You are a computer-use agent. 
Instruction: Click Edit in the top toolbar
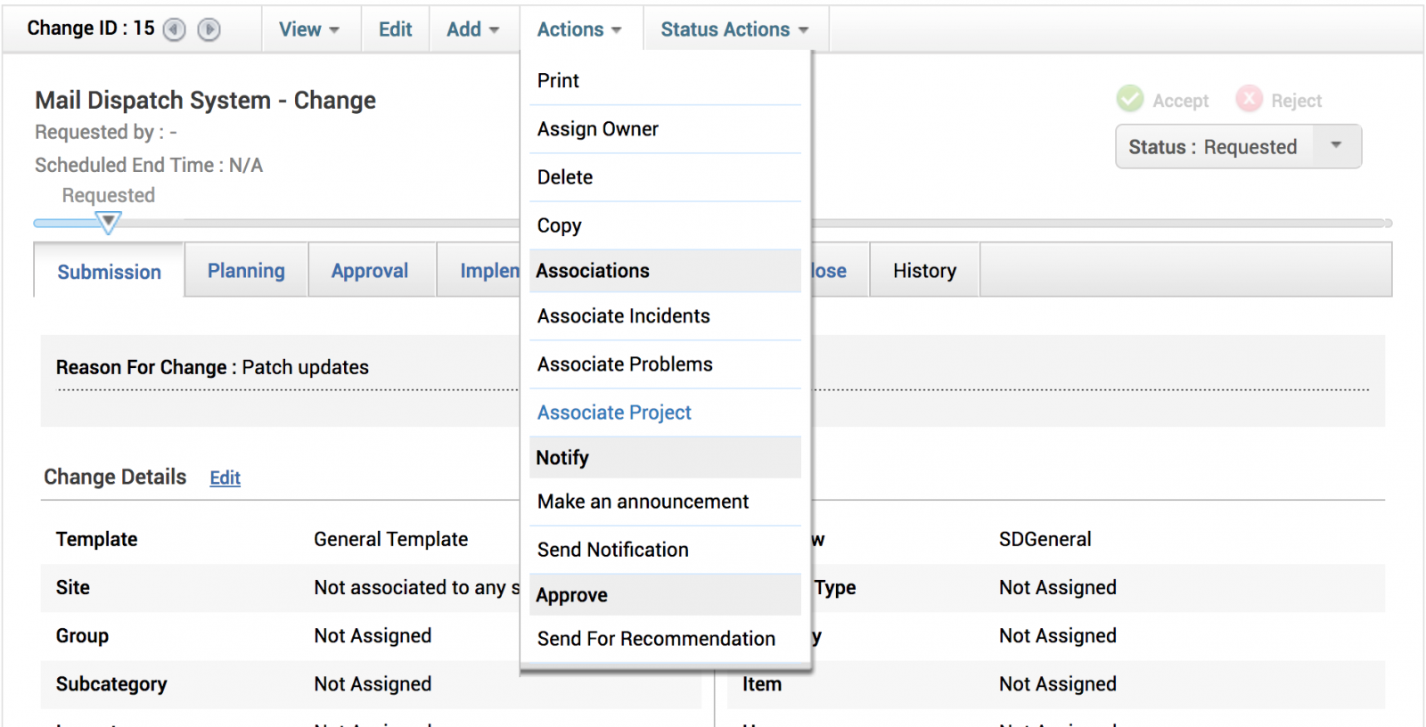click(x=395, y=29)
